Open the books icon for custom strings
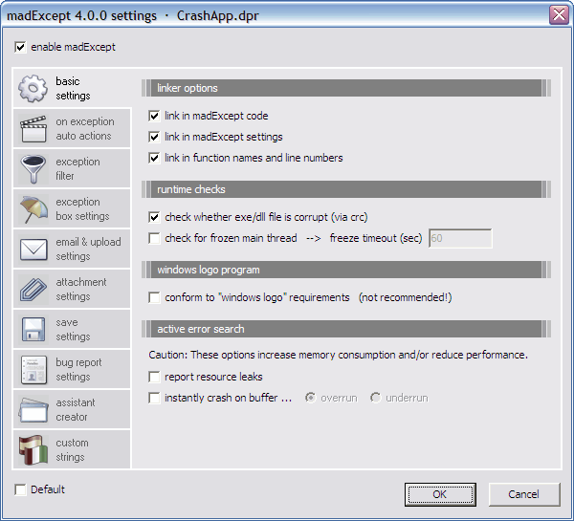The height and width of the screenshot is (521, 574). click(x=33, y=450)
